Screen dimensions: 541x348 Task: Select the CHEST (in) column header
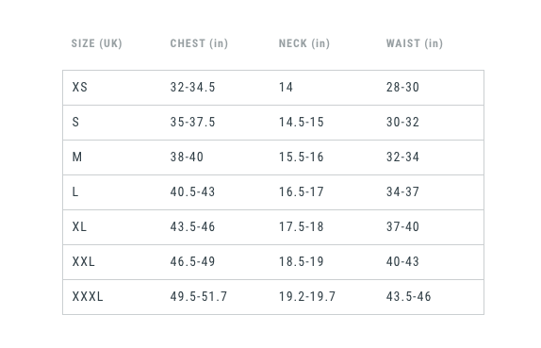[x=199, y=43]
